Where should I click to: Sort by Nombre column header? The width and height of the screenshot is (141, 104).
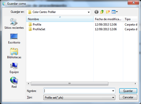(60, 19)
